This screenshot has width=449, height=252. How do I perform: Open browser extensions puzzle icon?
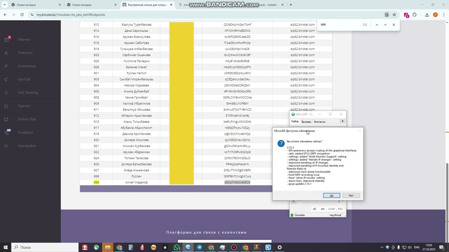(415, 15)
